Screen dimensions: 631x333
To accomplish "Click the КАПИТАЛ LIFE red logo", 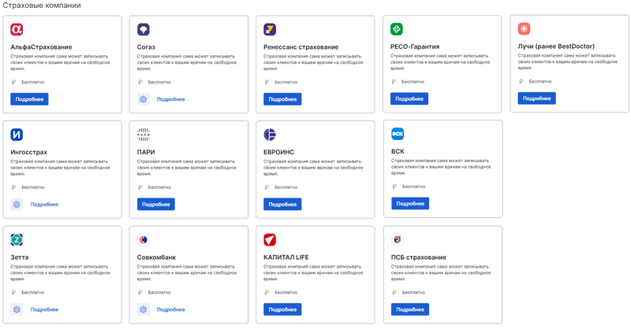I will pyautogui.click(x=270, y=240).
